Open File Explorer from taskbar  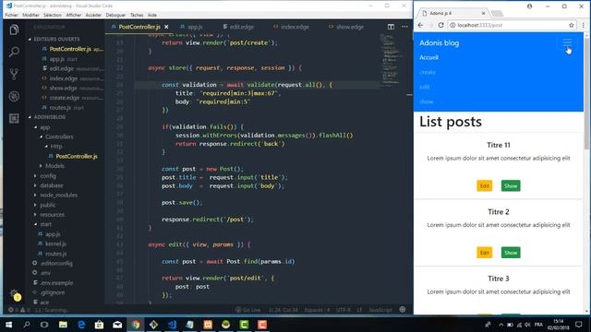(x=63, y=325)
